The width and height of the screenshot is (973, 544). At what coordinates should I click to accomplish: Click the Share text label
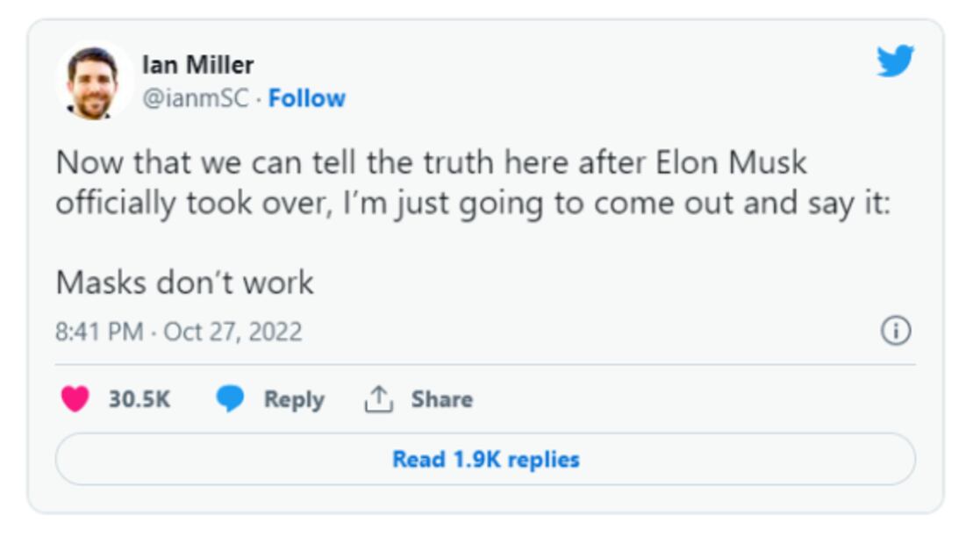[441, 399]
